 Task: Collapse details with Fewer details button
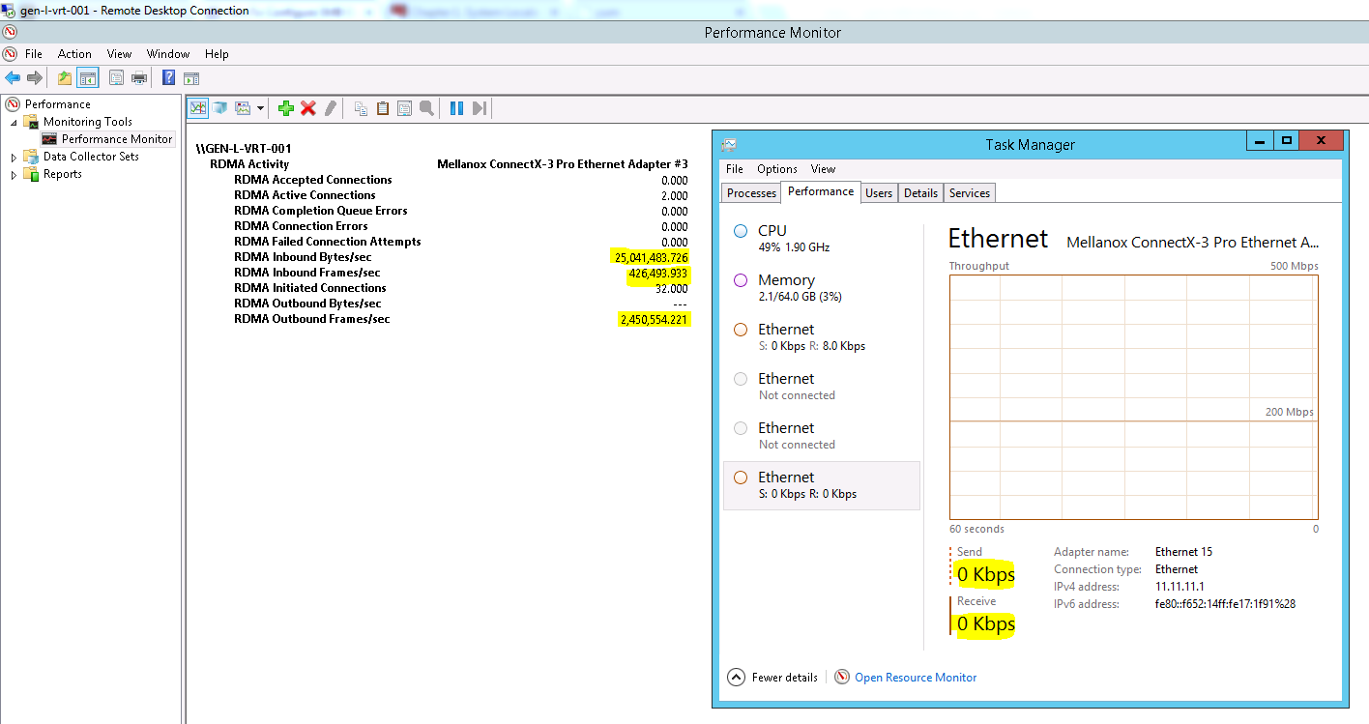point(772,677)
